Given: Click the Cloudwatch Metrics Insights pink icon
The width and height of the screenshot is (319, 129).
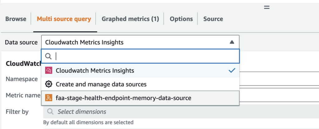Looking at the screenshot, I should click(49, 70).
